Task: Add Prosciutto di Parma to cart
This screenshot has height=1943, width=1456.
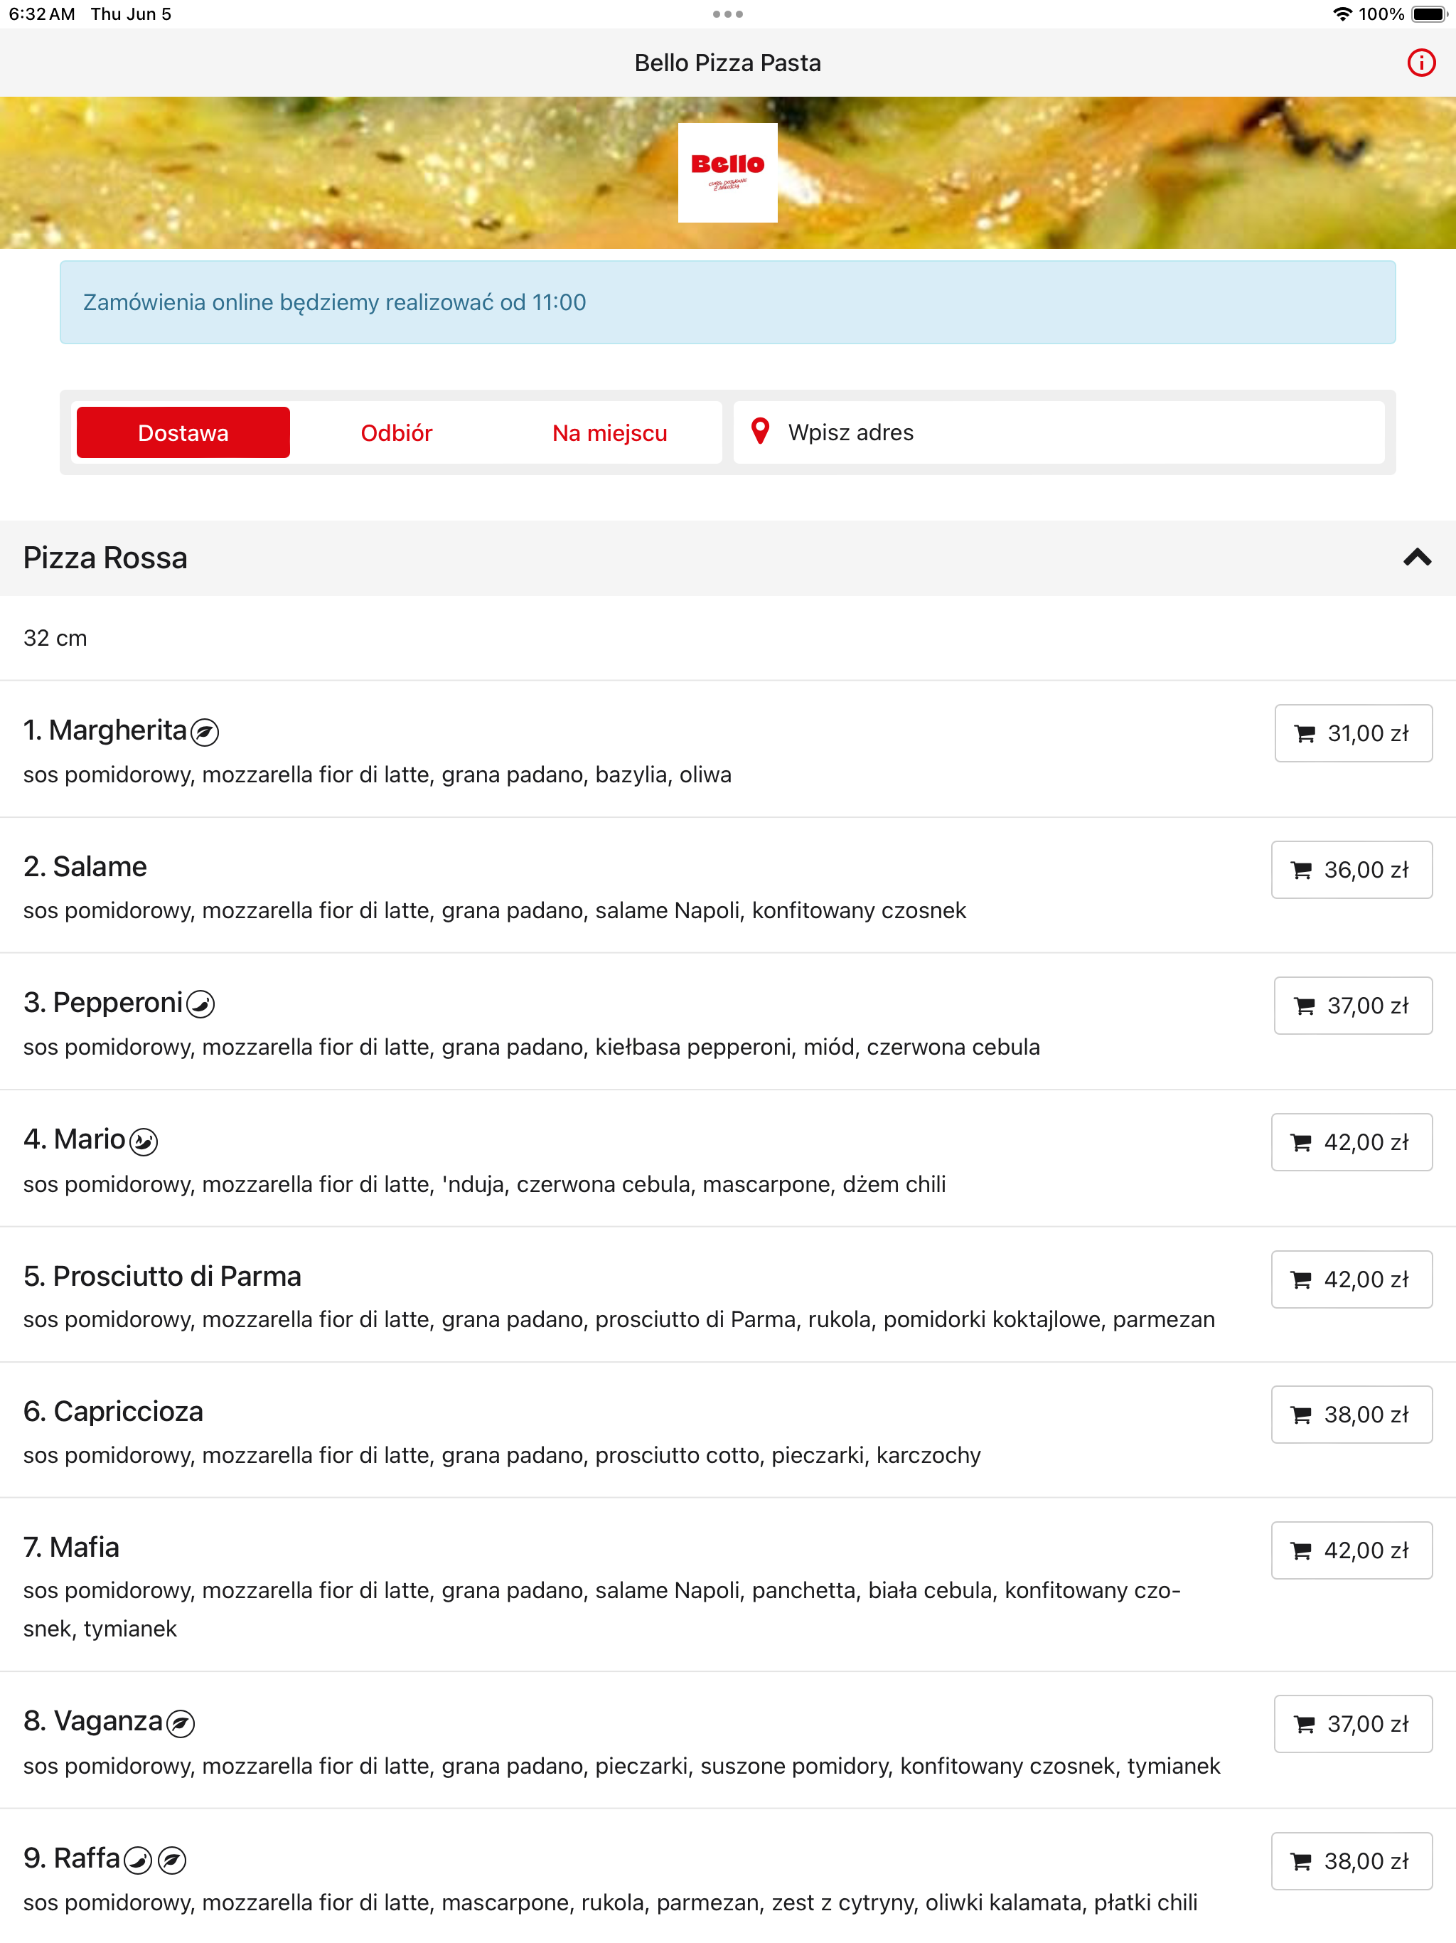Action: click(x=1351, y=1279)
